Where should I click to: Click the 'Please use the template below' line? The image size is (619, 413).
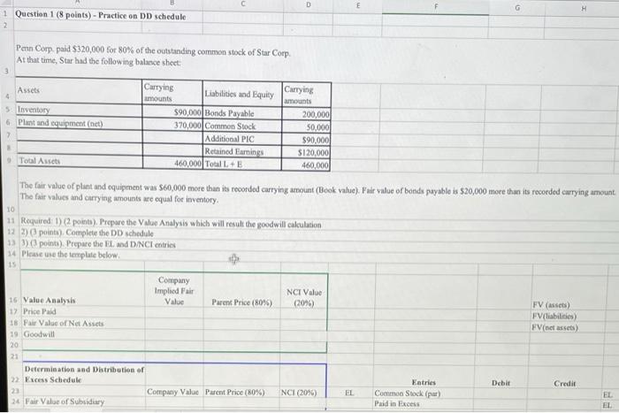(x=70, y=255)
